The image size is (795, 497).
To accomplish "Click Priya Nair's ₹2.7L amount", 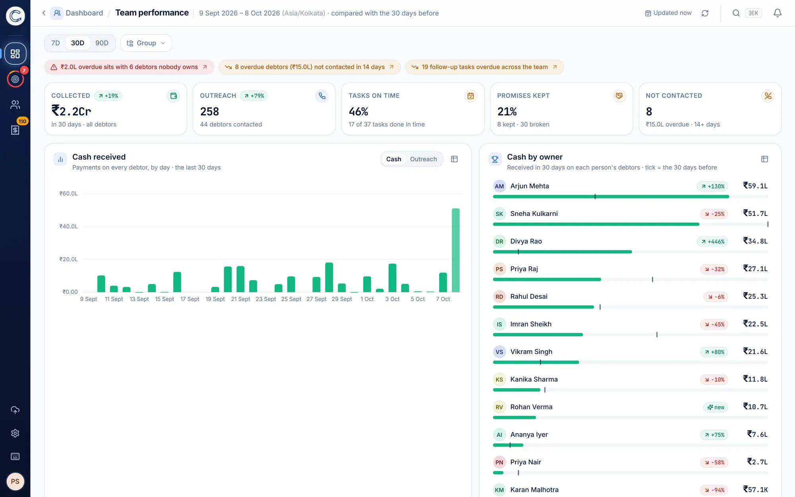I will coord(757,462).
